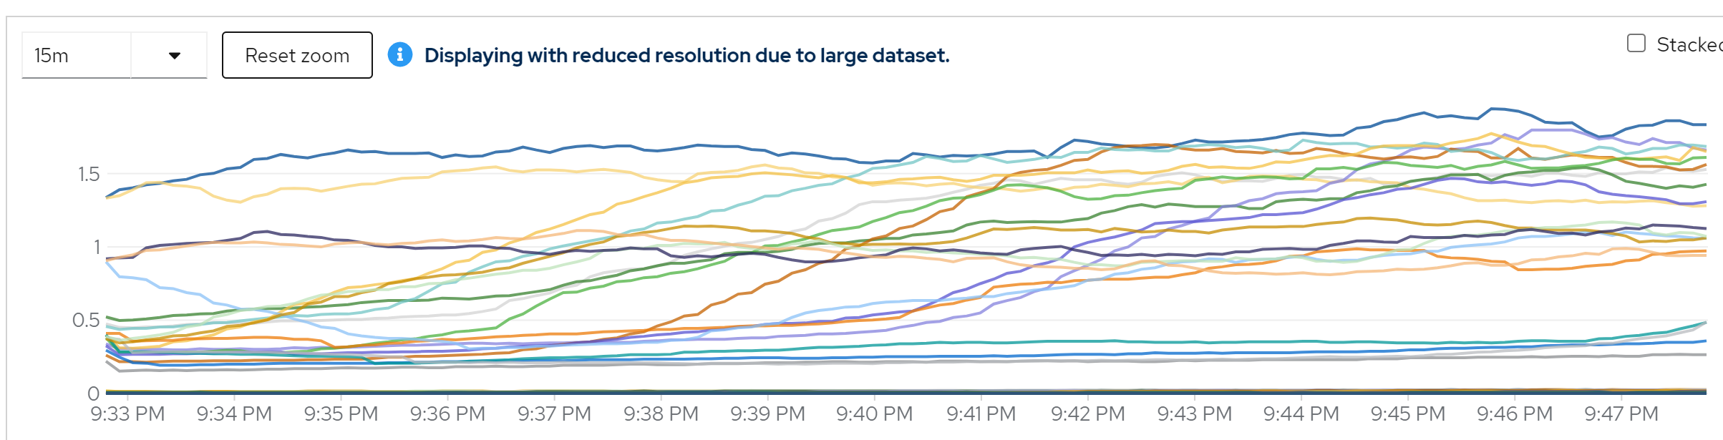Click the 15m time range field
1723x440 pixels.
(76, 56)
